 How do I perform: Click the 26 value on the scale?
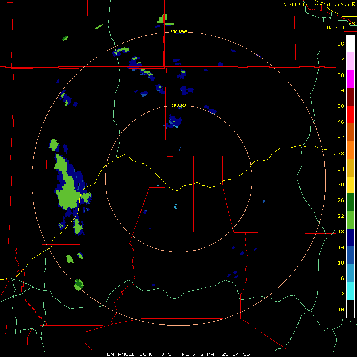[x=341, y=200]
